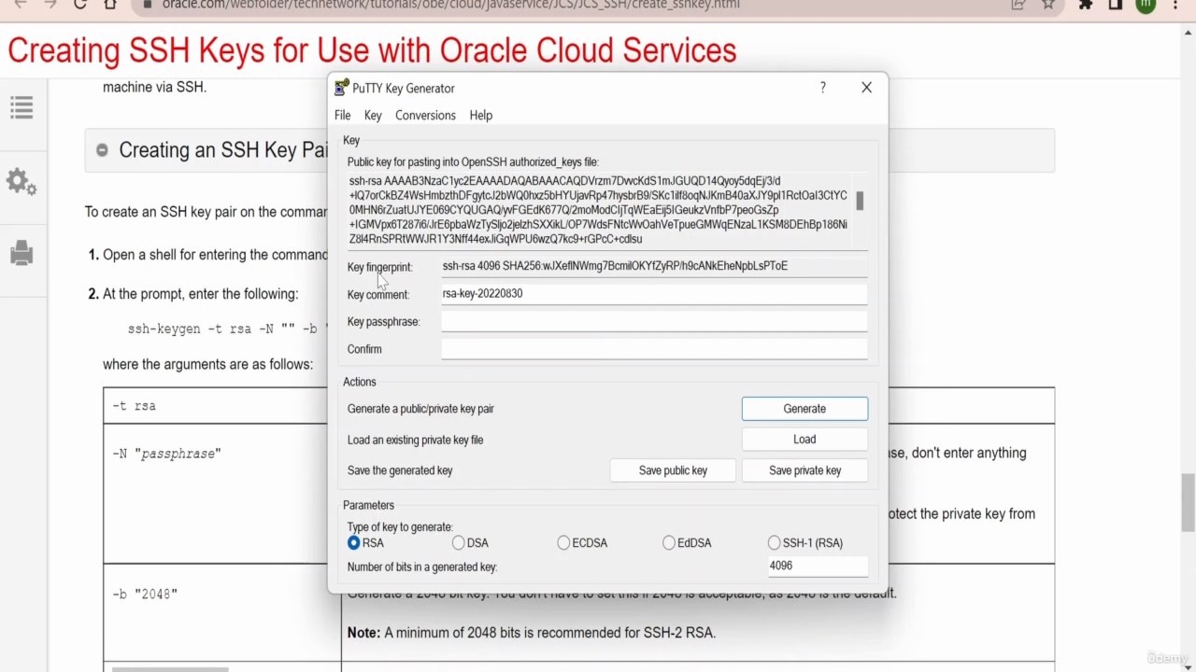The width and height of the screenshot is (1196, 672).
Task: Click Save public key
Action: pos(673,470)
